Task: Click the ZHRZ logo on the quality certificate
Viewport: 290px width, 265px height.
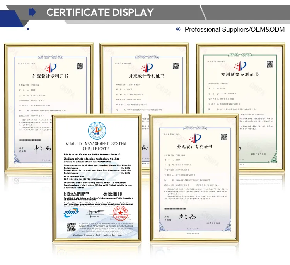Action: pos(71,213)
